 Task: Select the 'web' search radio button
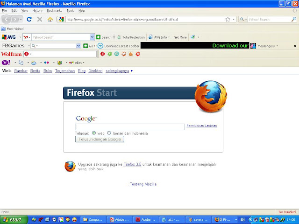(94, 133)
